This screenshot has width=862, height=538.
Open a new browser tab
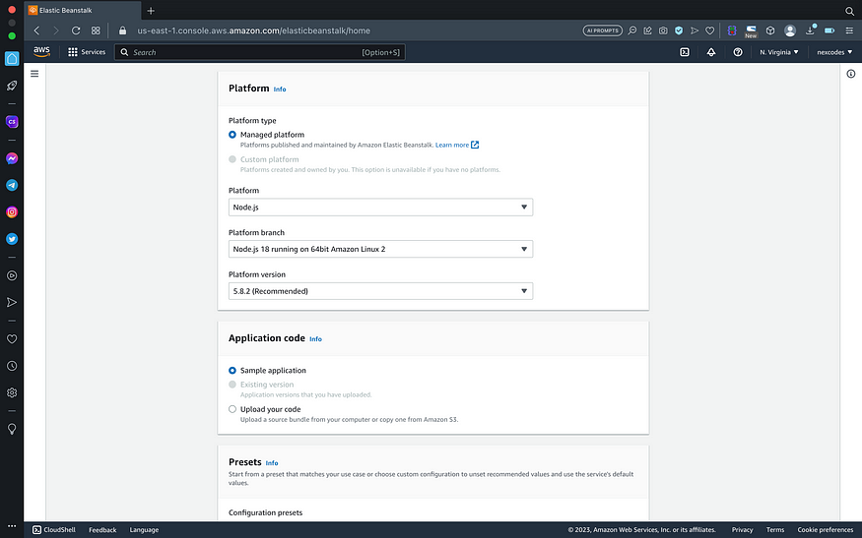pyautogui.click(x=151, y=11)
